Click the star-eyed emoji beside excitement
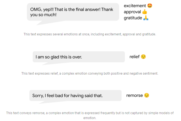Image resolution: width=181 pixels, height=121 pixels. click(150, 5)
